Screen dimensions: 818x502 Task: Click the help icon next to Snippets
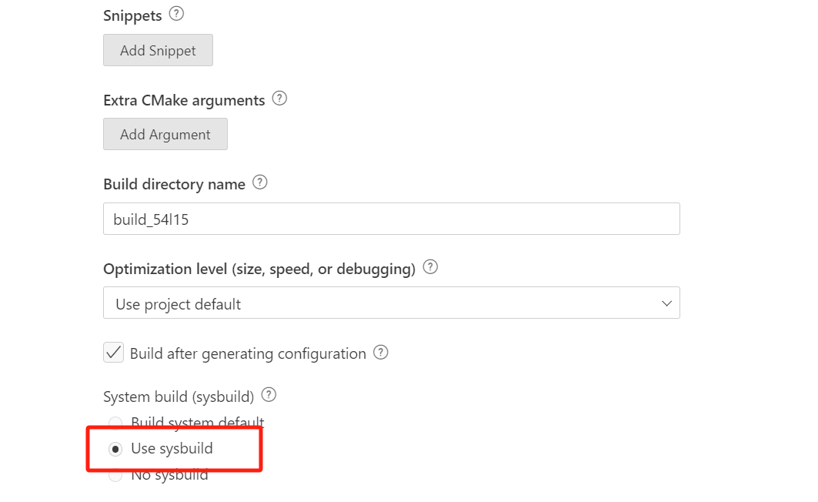(176, 14)
